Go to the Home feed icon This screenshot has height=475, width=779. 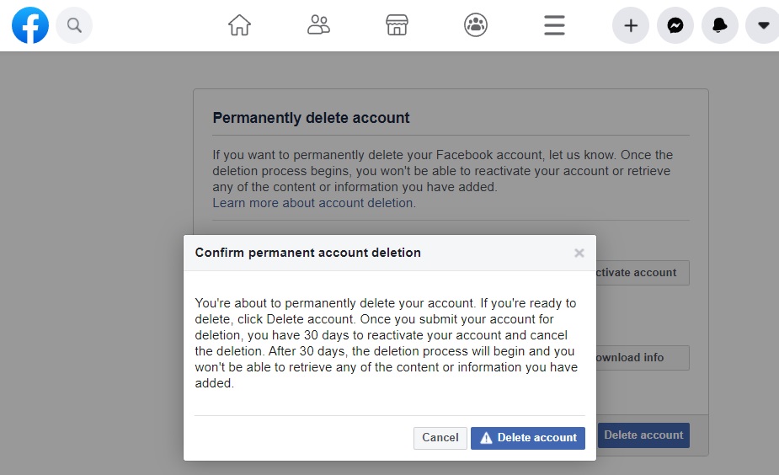click(x=239, y=24)
